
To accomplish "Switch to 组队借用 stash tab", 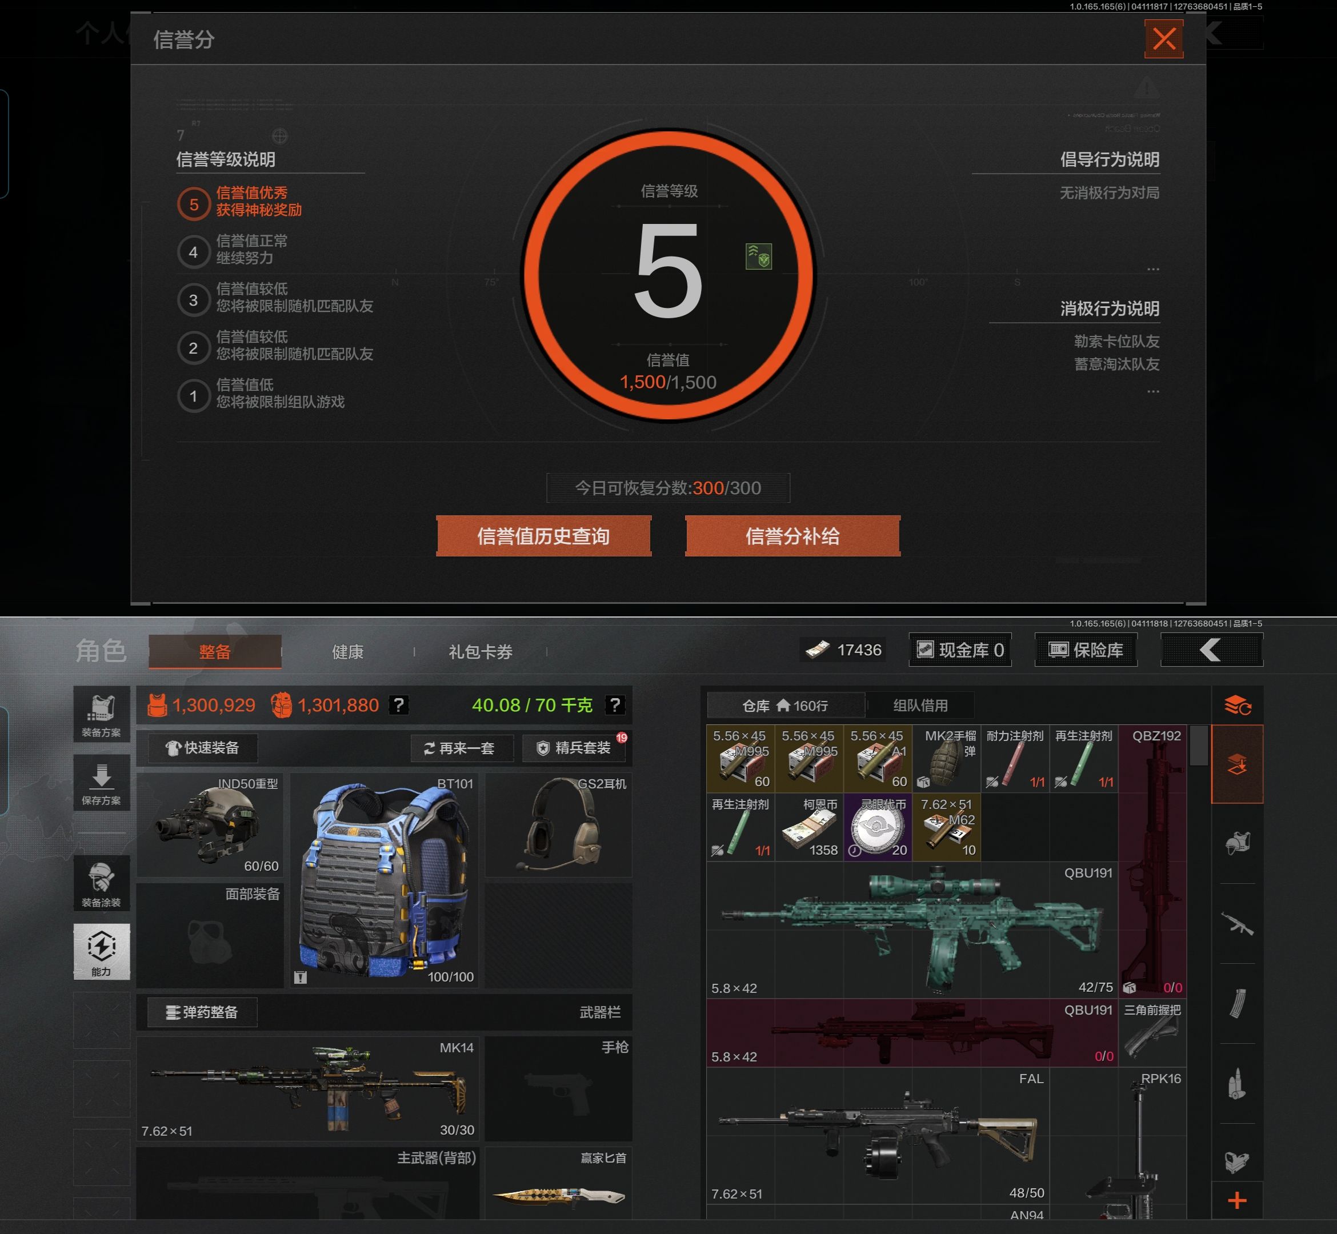I will (920, 705).
